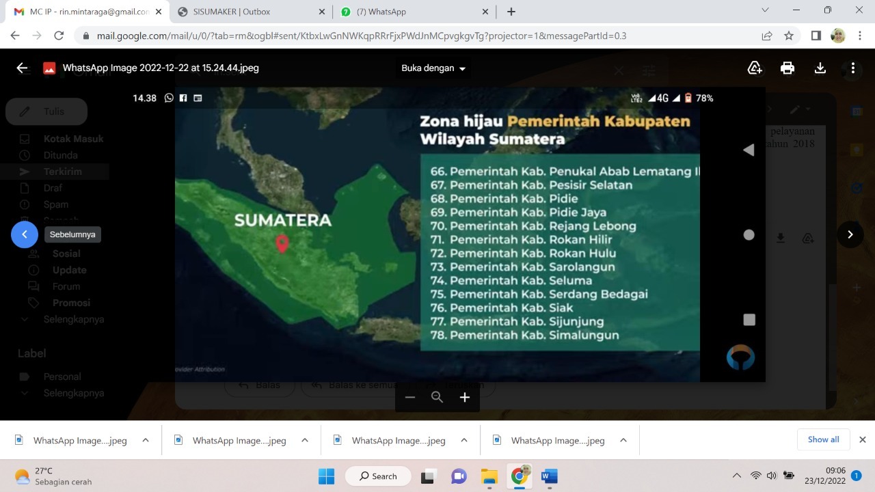Open the Chrome three-dot menu
This screenshot has height=492, width=875.
[x=860, y=36]
